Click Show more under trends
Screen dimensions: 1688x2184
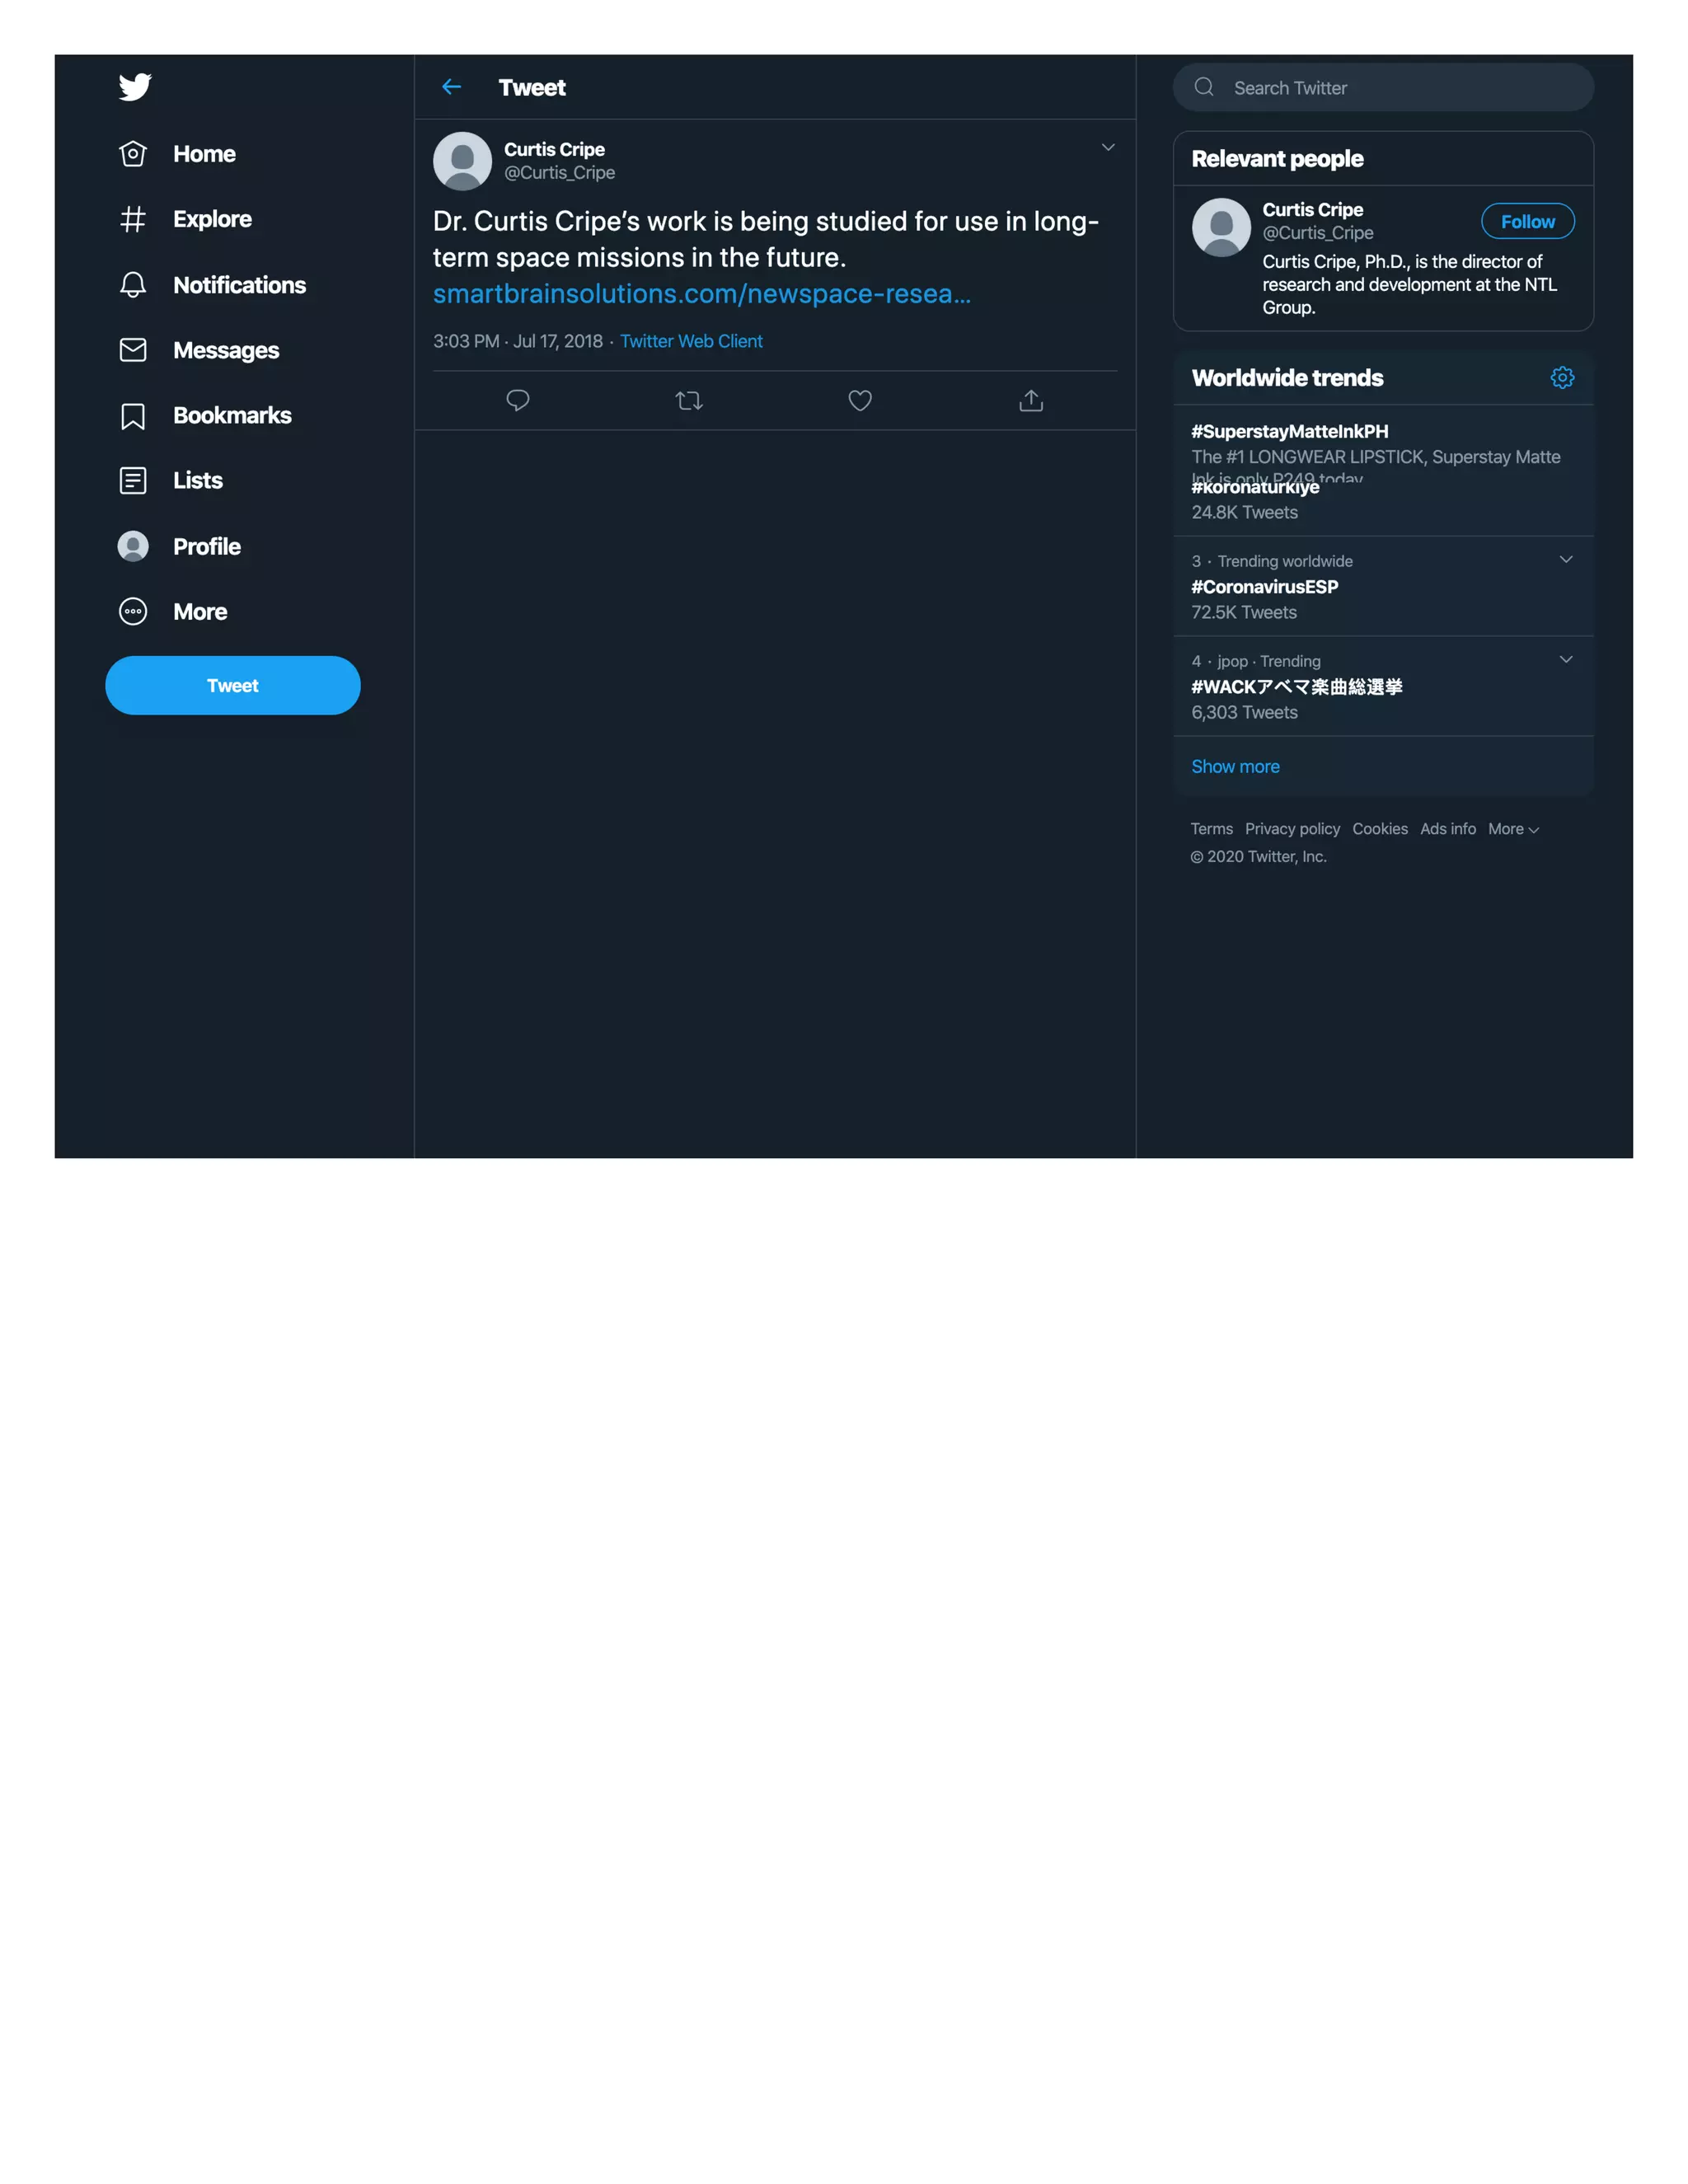click(x=1235, y=766)
